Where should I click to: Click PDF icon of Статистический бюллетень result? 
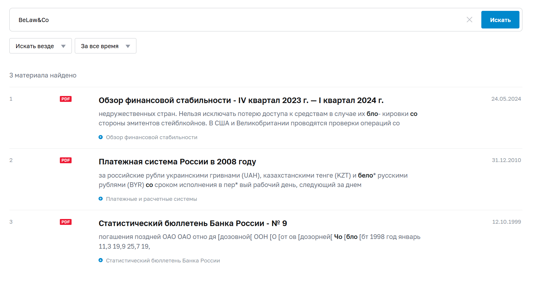click(66, 222)
